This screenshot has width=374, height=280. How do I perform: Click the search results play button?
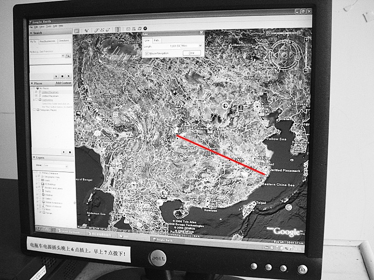click(56, 76)
